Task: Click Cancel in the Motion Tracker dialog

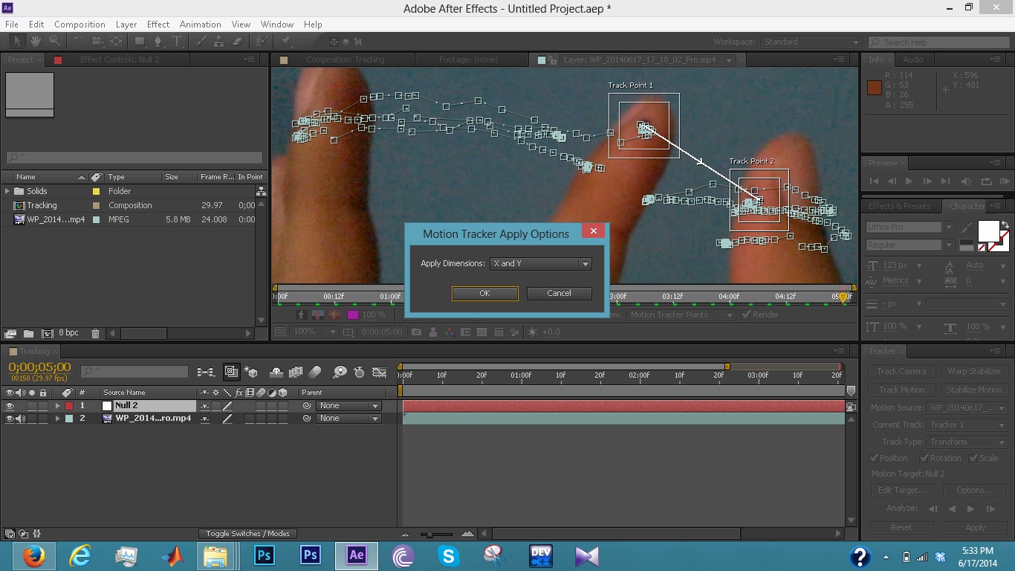Action: [x=559, y=293]
